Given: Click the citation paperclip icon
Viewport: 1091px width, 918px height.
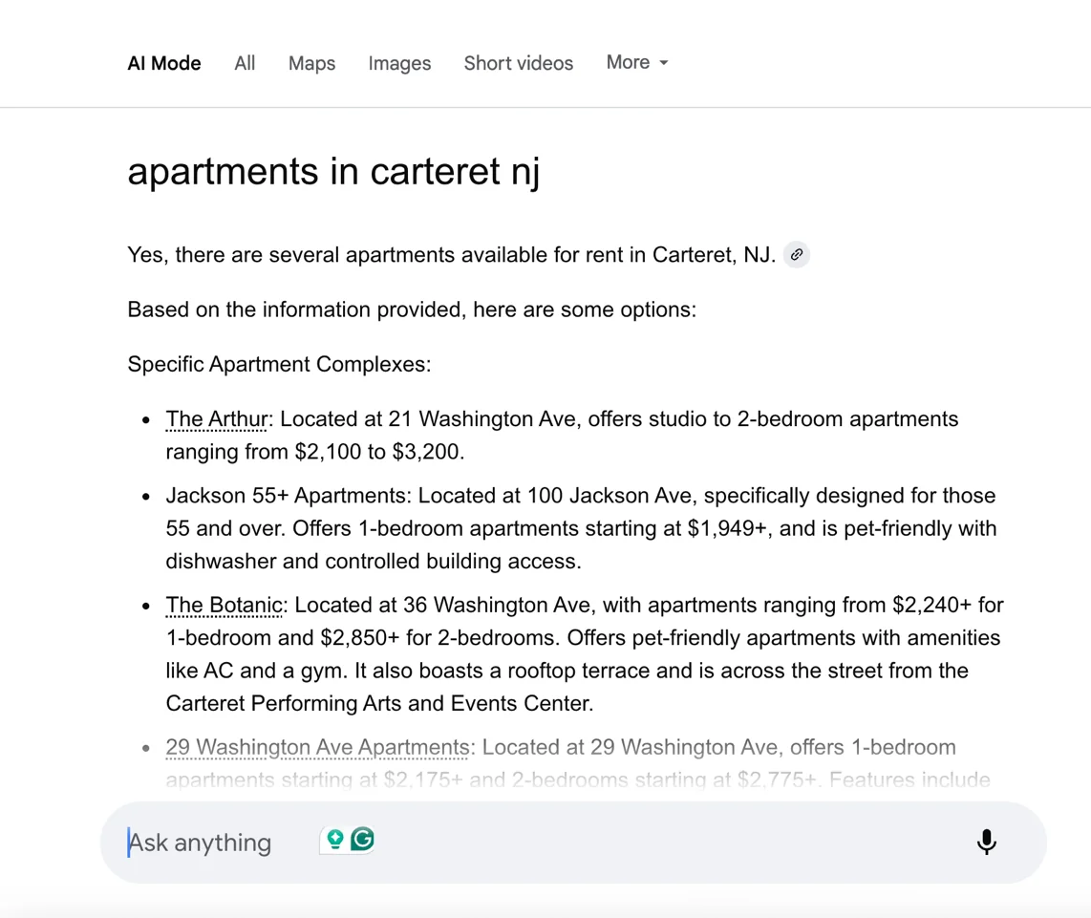Looking at the screenshot, I should click(796, 254).
